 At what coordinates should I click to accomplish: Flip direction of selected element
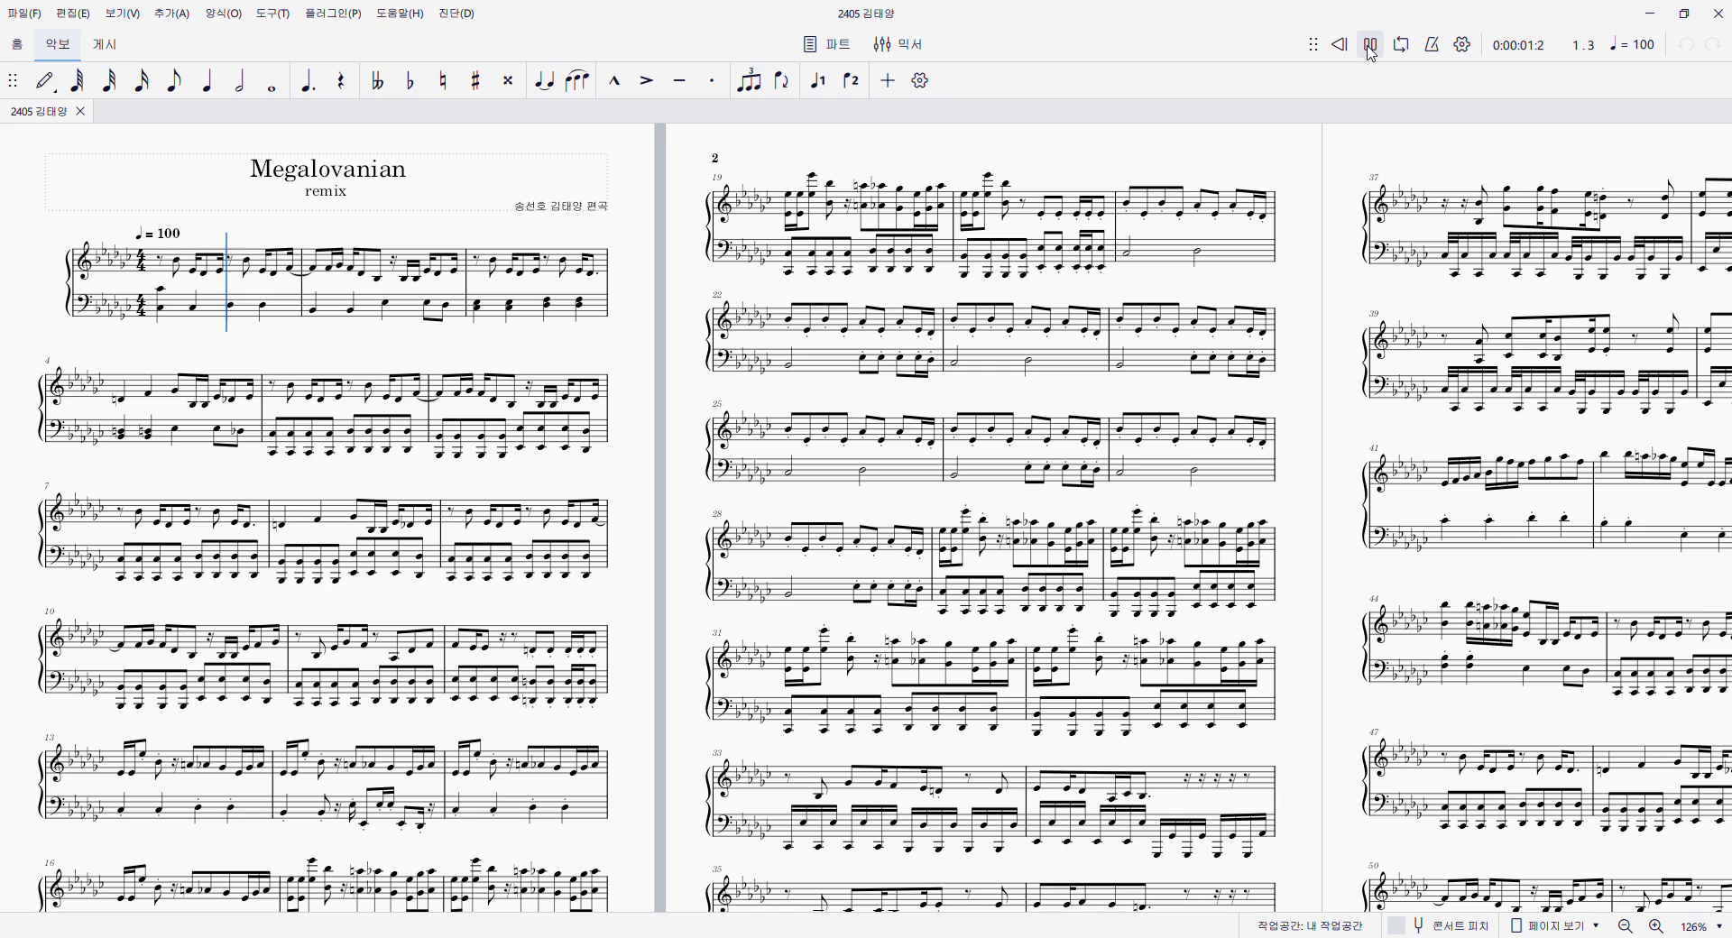[781, 80]
